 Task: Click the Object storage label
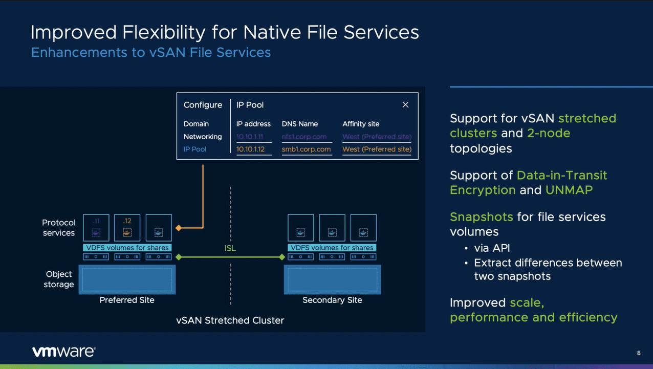click(59, 279)
